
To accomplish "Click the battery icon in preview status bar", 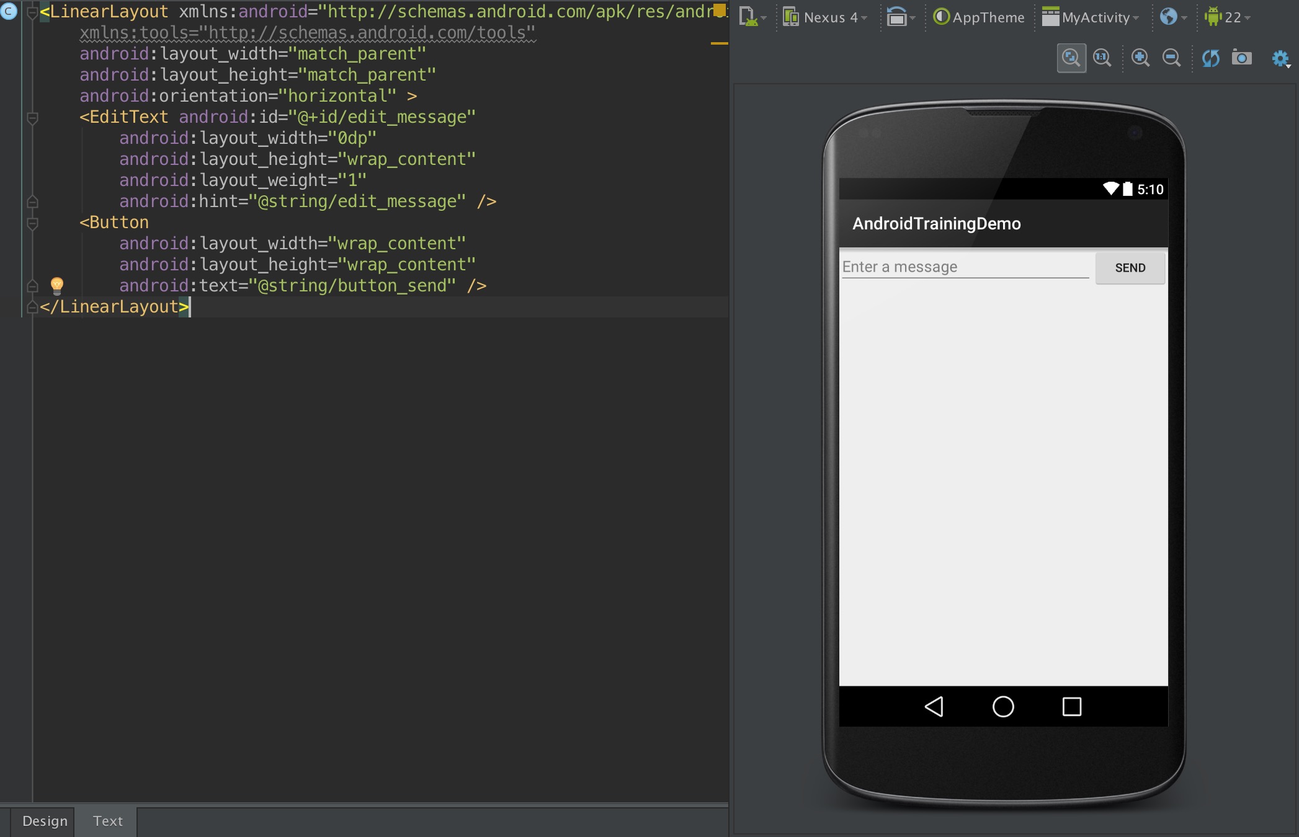I will click(1128, 188).
